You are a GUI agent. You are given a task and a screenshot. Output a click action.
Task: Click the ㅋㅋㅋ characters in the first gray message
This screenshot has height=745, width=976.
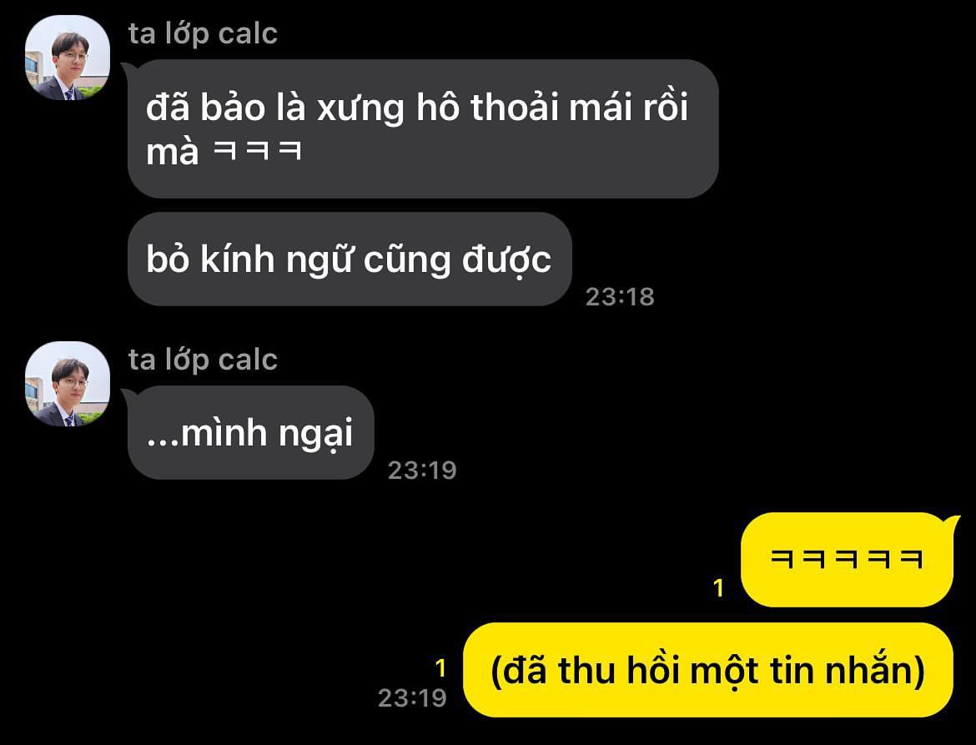click(x=257, y=150)
